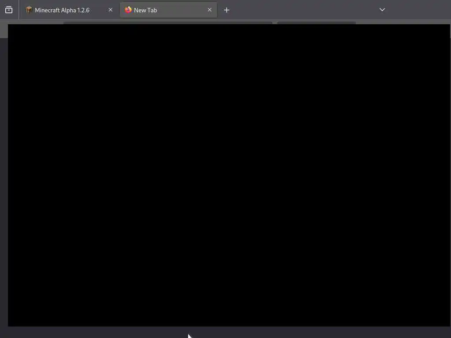This screenshot has width=451, height=338.
Task: Open a new tab with plus button
Action: point(227,10)
